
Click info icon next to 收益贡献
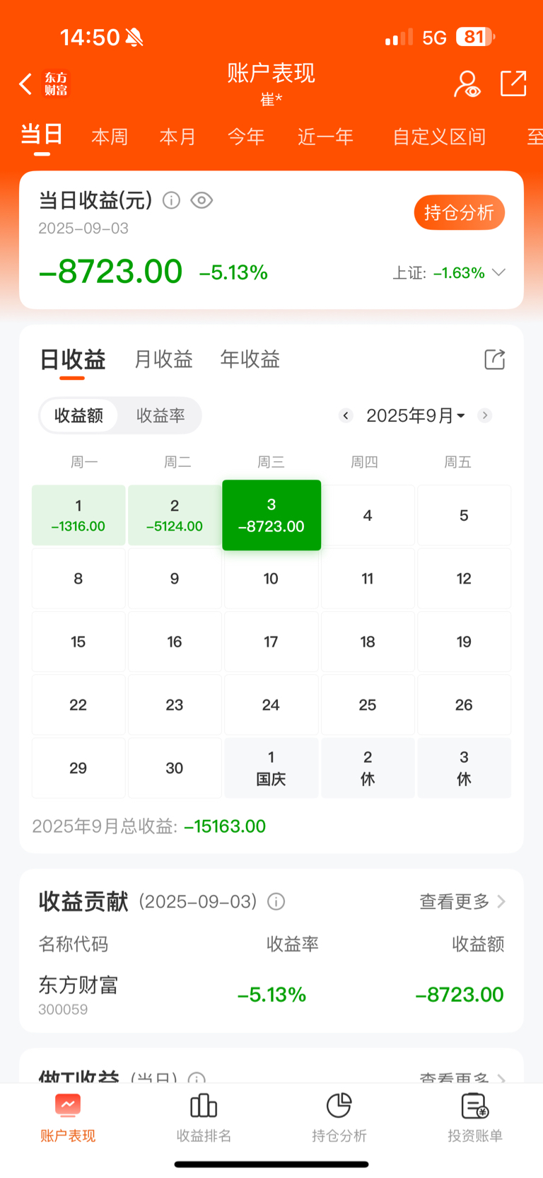(x=276, y=901)
